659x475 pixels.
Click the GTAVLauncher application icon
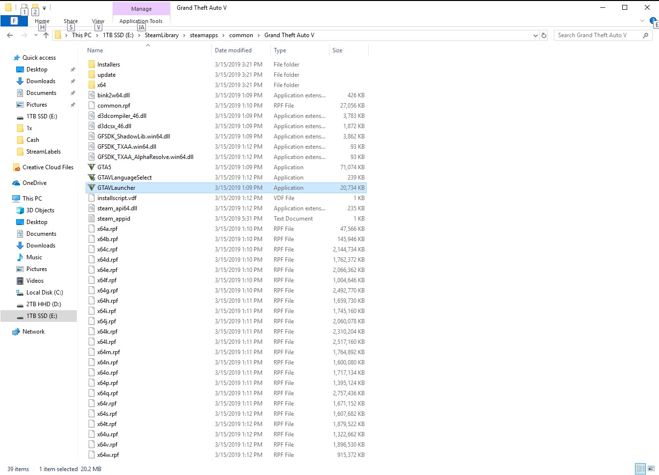point(92,188)
